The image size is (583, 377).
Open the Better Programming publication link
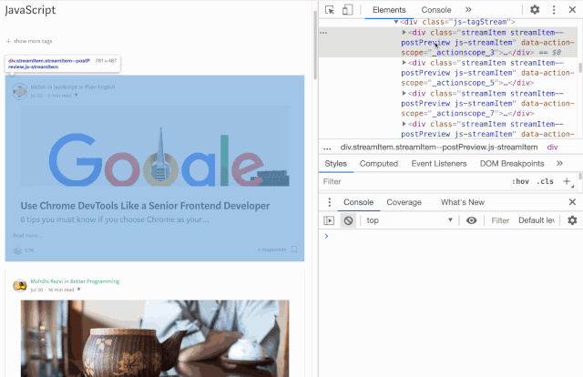point(95,281)
